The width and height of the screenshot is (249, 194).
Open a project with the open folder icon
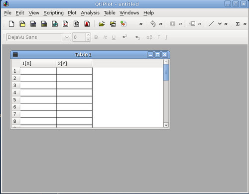(102, 24)
